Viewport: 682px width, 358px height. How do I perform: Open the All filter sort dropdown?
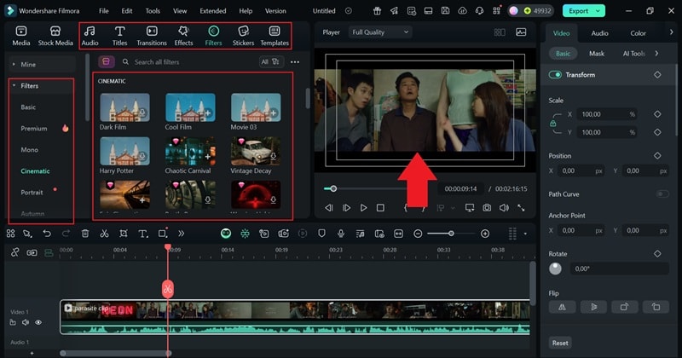tap(269, 61)
